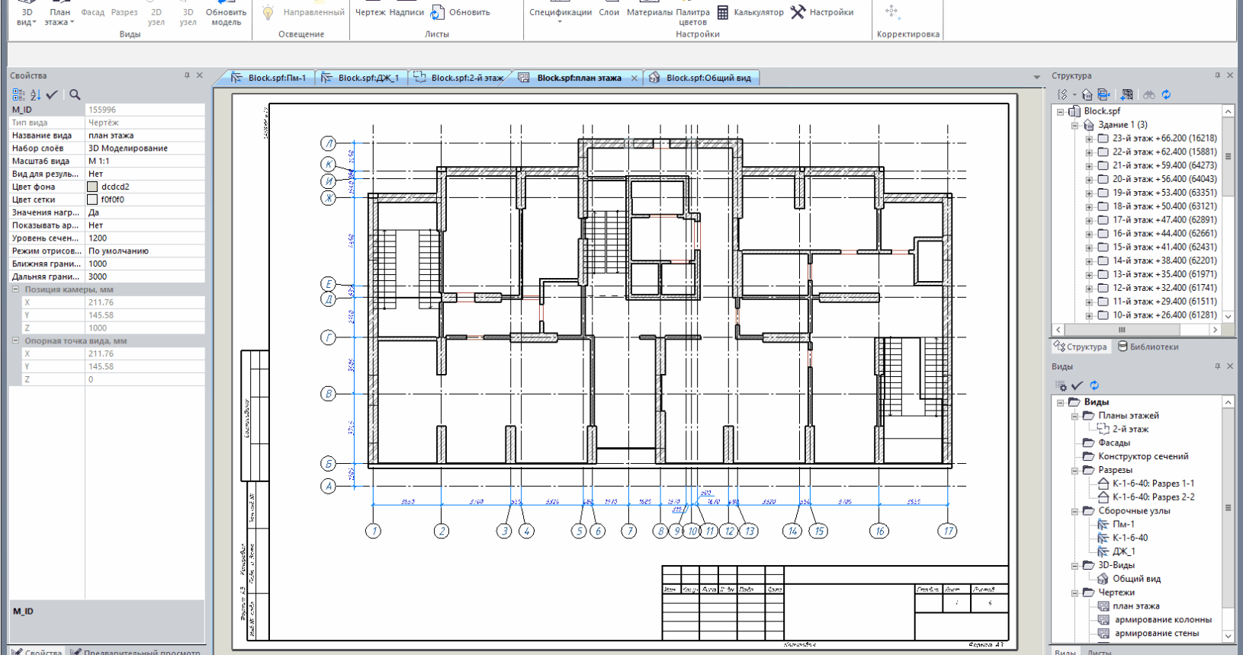Image resolution: width=1243 pixels, height=655 pixels.
Task: Click the binoculars icon in Структура toolbar
Action: click(x=1148, y=94)
